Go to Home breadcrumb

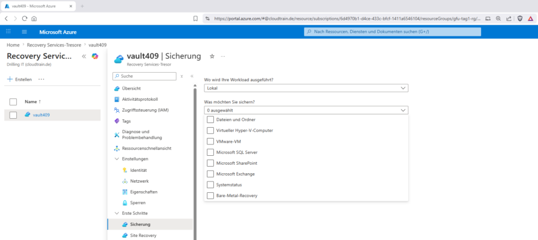point(13,45)
